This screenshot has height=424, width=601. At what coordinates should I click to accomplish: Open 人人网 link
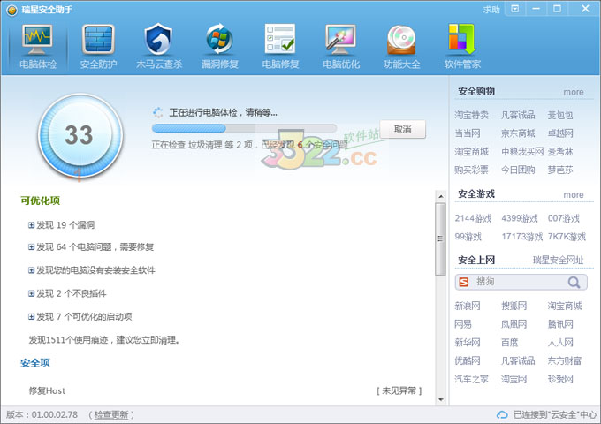pyautogui.click(x=560, y=343)
